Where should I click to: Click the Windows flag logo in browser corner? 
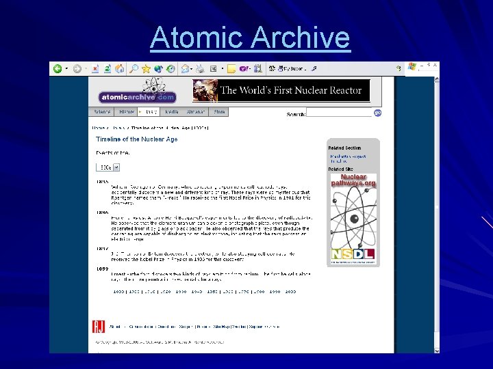click(x=412, y=66)
